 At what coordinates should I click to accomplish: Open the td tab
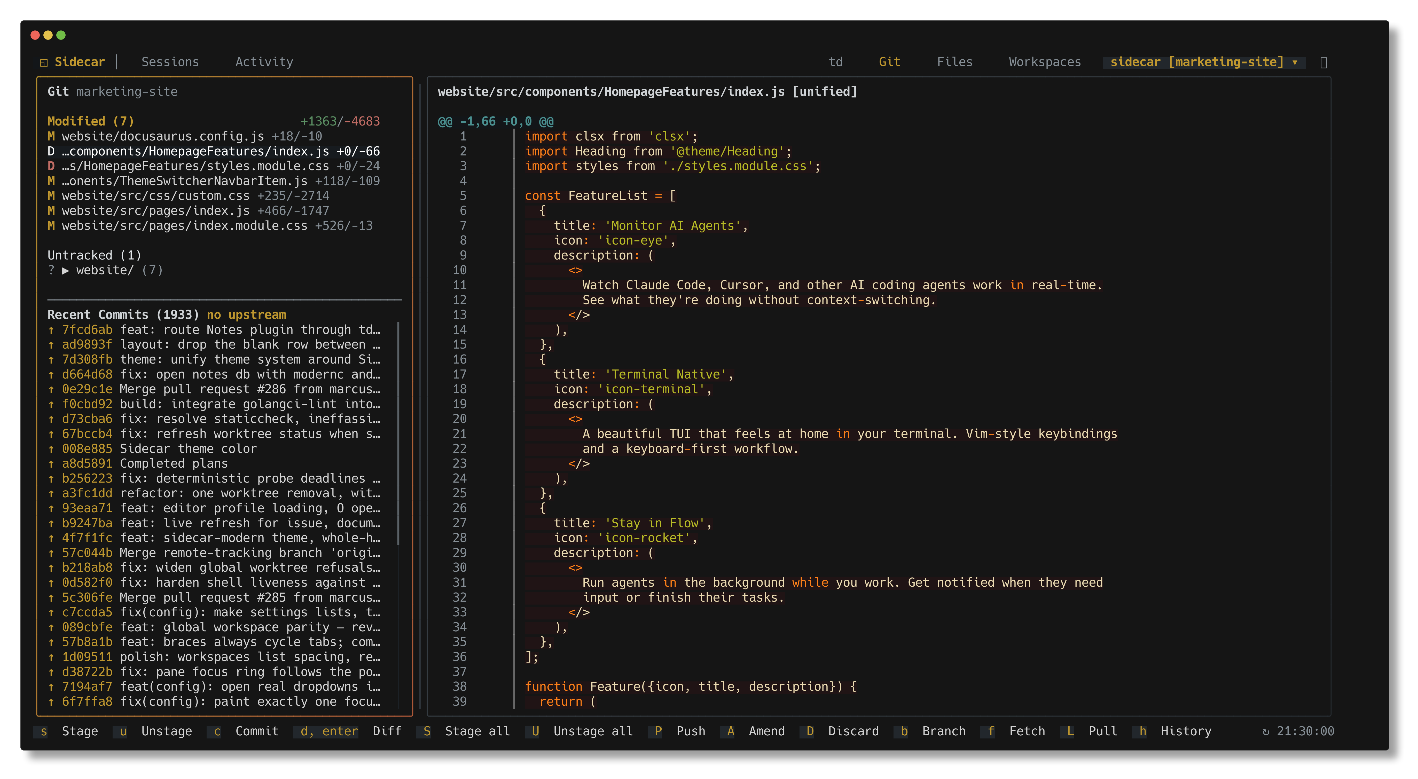point(835,62)
